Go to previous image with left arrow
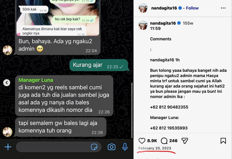Screen dimensions: 232x159 pyautogui.click(x=7, y=83)
